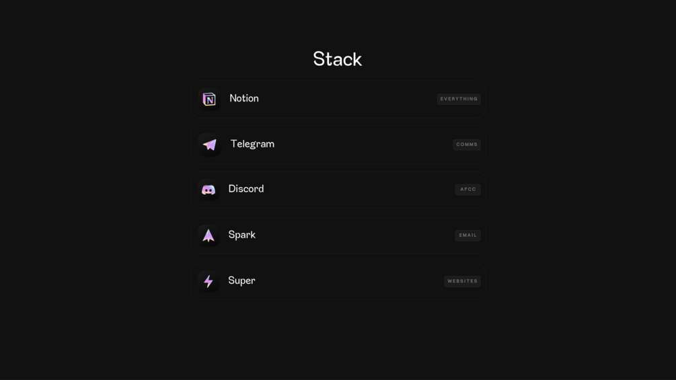
Task: Select the Spark name label
Action: tap(241, 235)
